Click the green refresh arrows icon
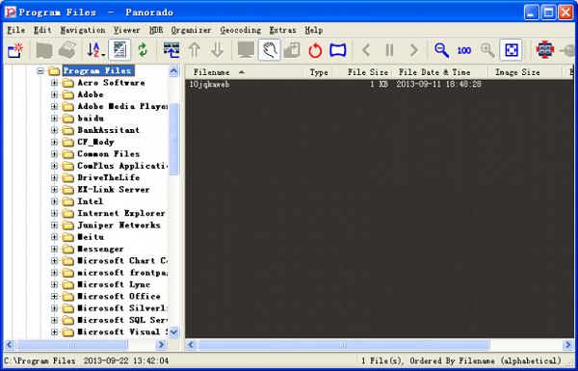 (x=143, y=50)
